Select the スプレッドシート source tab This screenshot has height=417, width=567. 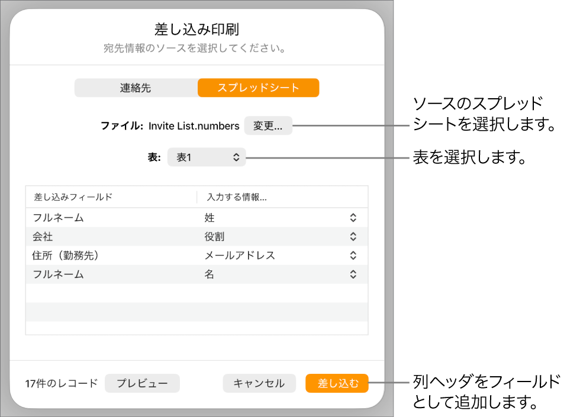point(258,88)
